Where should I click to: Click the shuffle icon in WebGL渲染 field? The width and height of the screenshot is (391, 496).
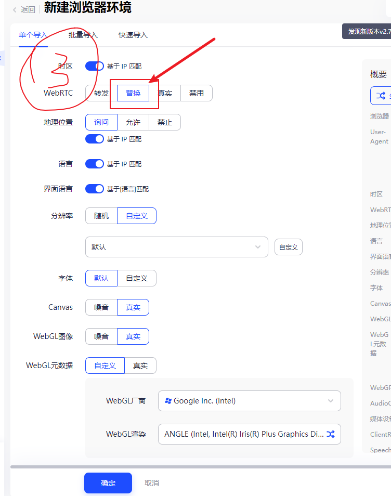[330, 434]
